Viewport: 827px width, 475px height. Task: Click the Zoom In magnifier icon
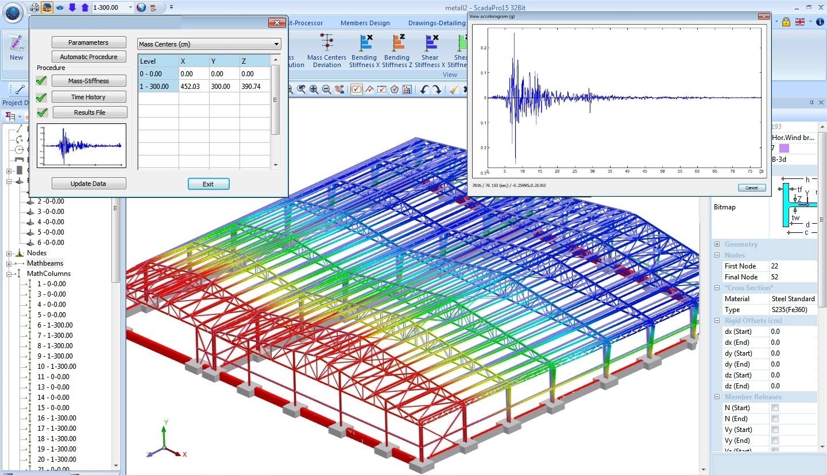(314, 89)
